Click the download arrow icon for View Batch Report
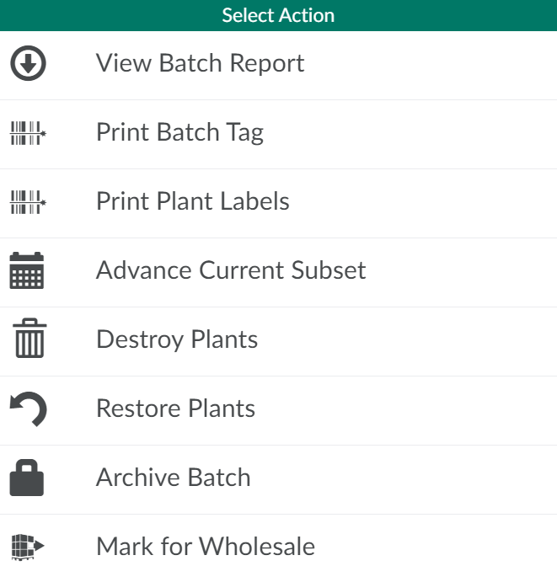Screen dimensions: 557x582 coord(28,64)
